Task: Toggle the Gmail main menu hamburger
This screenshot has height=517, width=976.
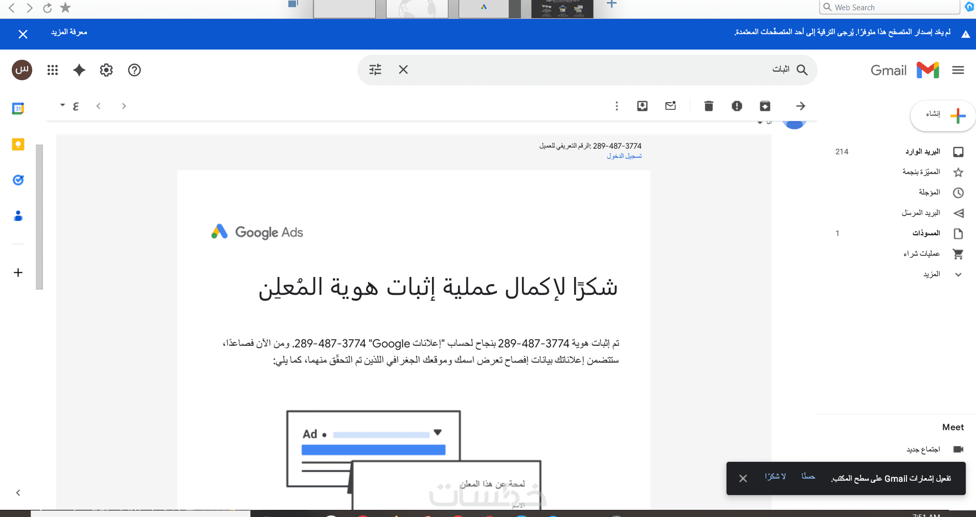Action: coord(958,70)
